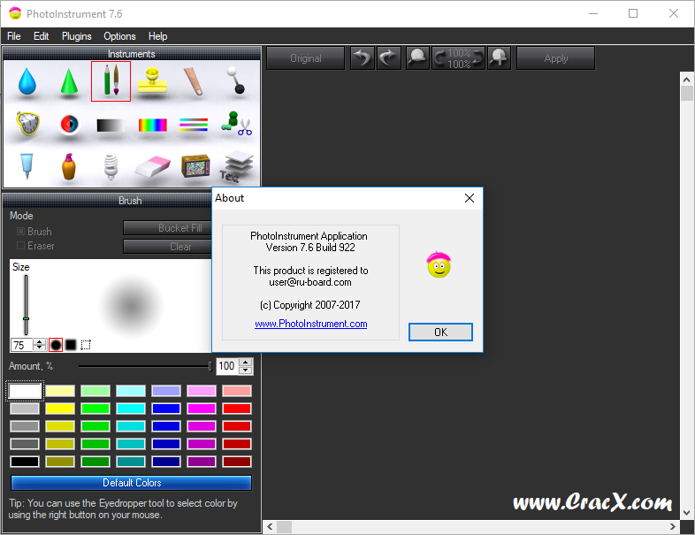
Task: Choose the red and blue eye instrument
Action: (x=68, y=125)
